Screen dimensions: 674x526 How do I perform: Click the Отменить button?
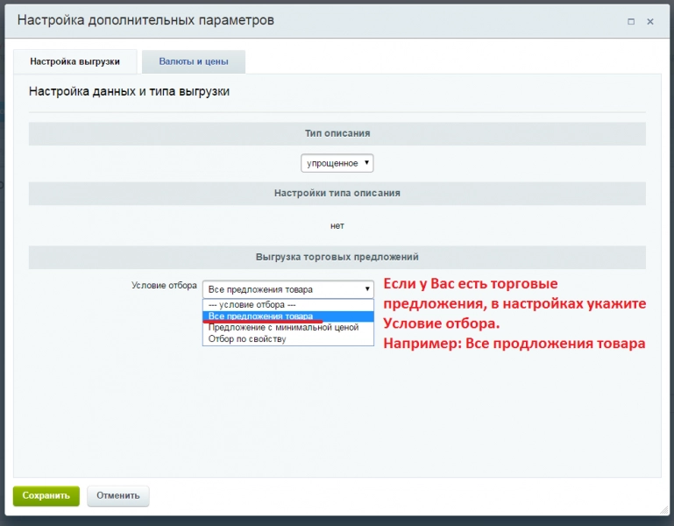click(117, 496)
